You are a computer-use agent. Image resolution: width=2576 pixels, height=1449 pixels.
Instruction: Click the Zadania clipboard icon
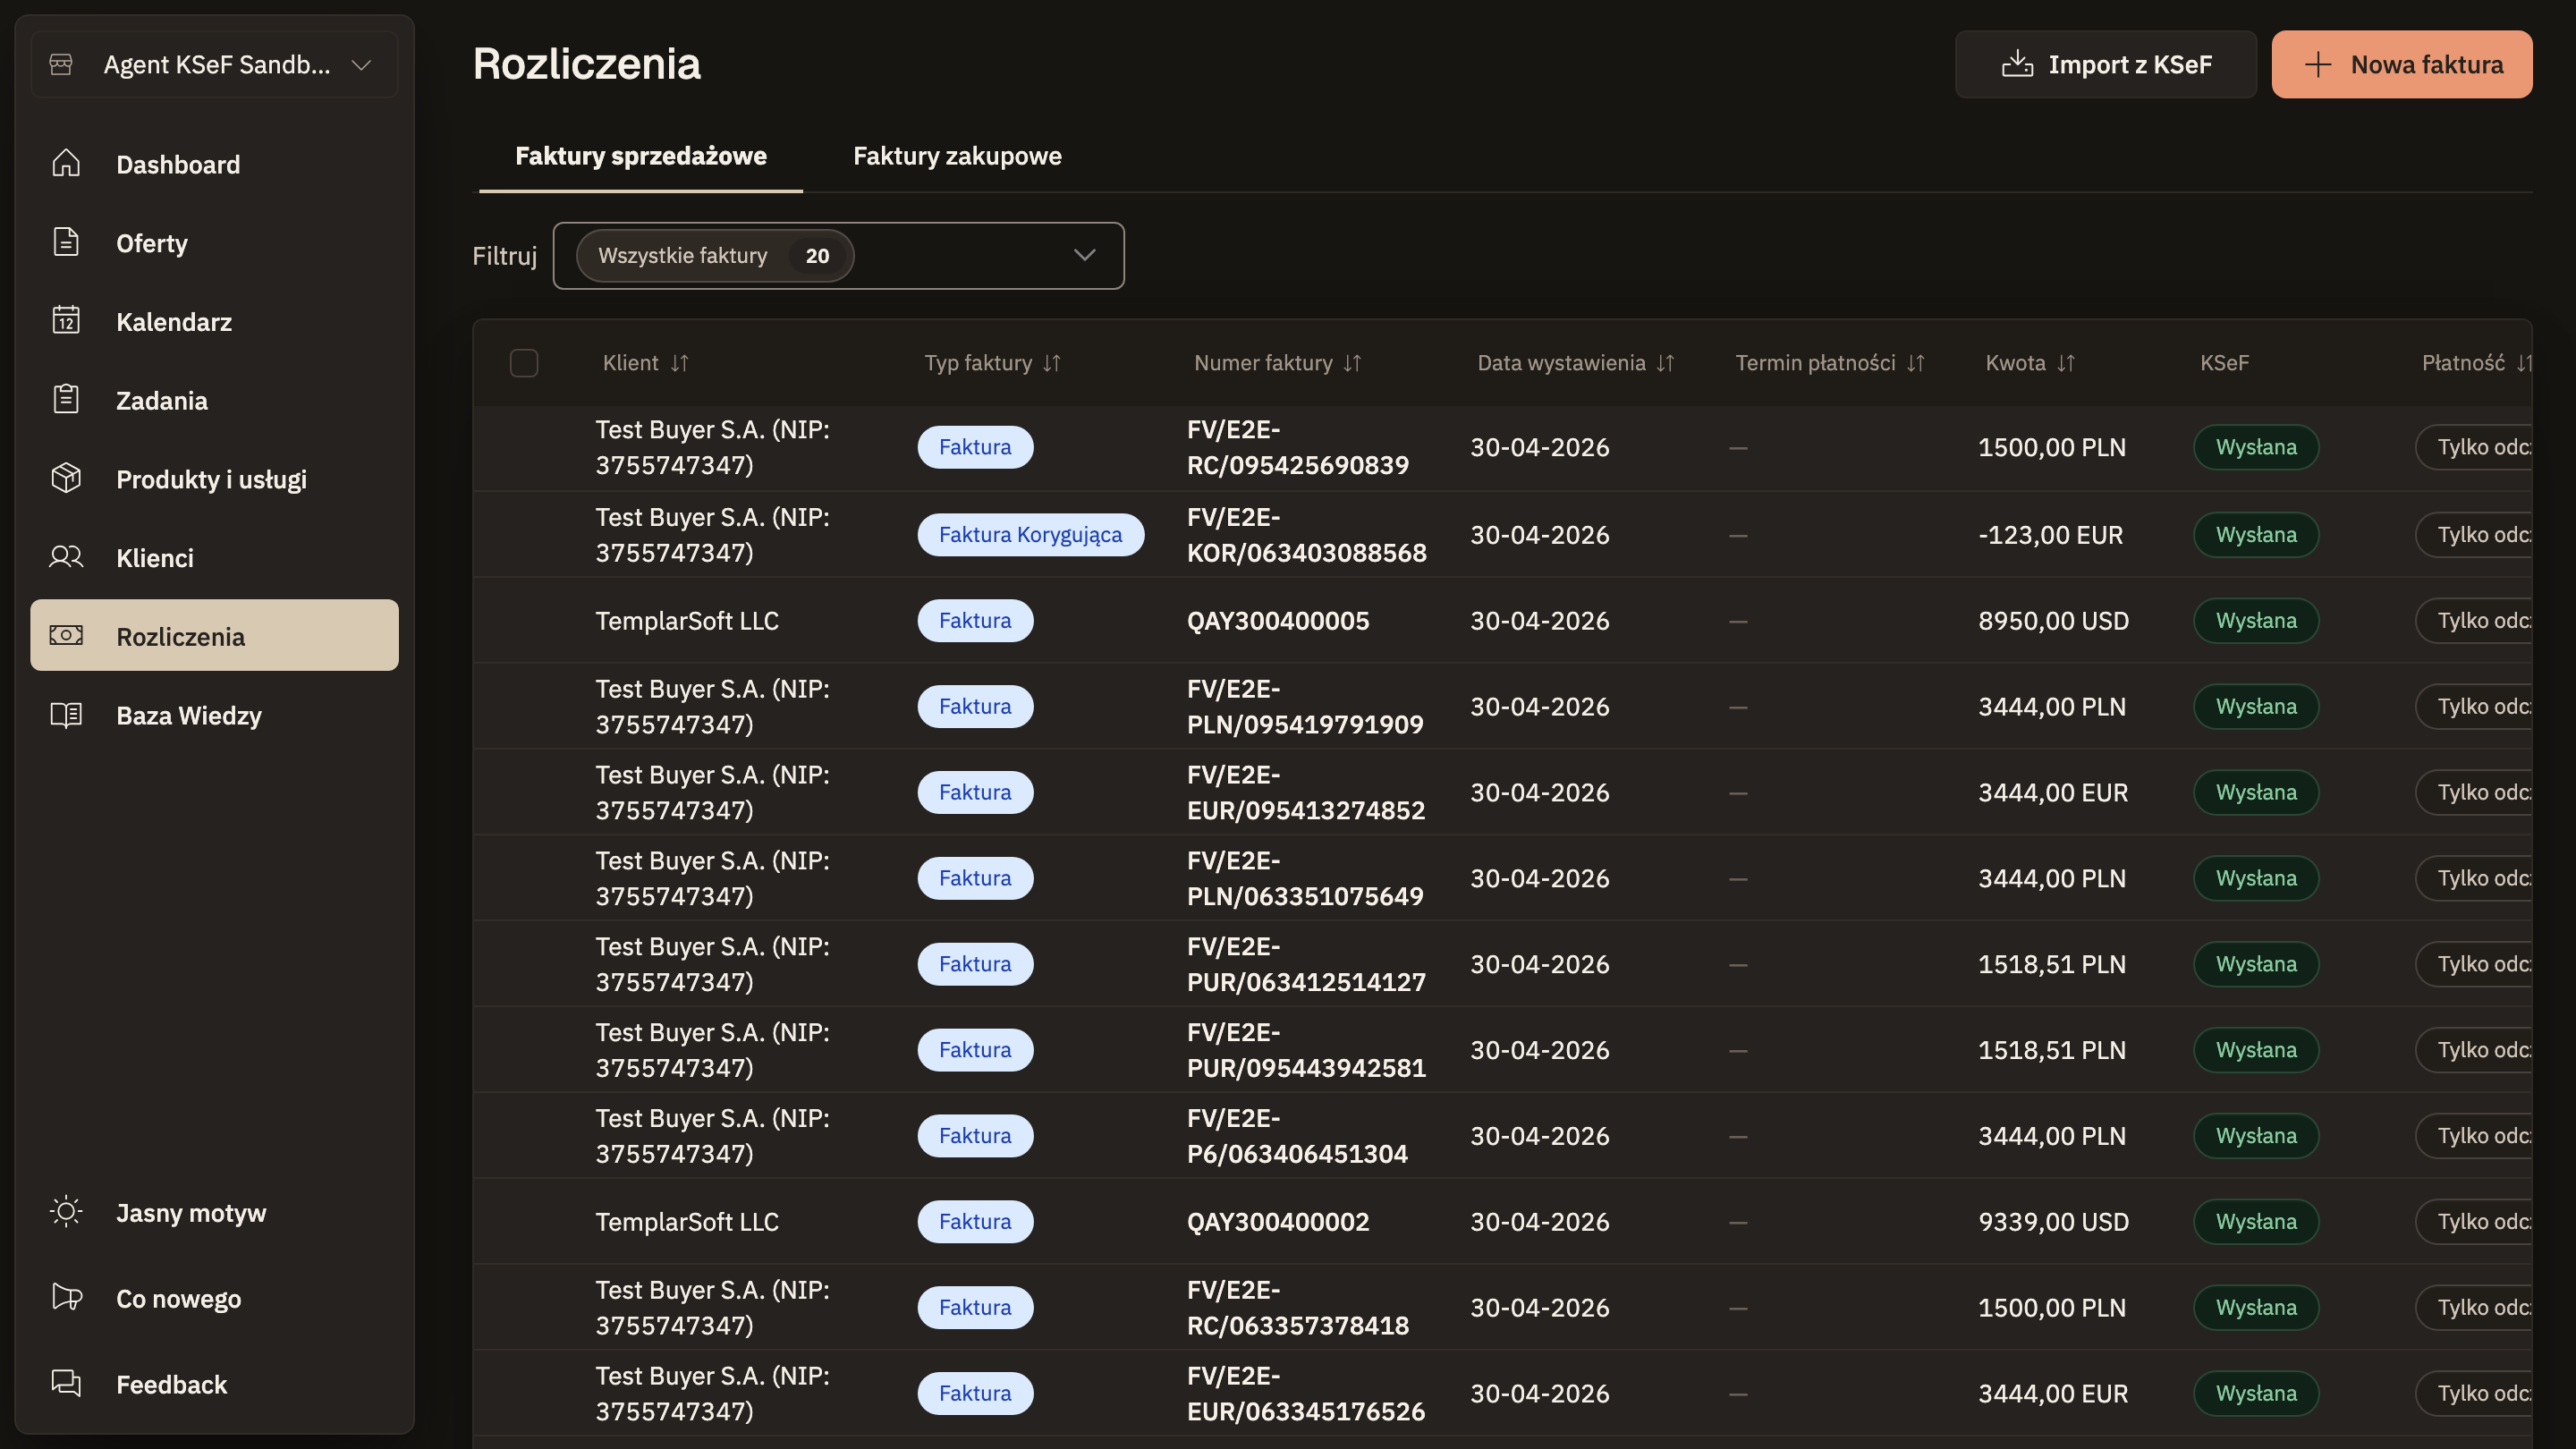[x=66, y=399]
